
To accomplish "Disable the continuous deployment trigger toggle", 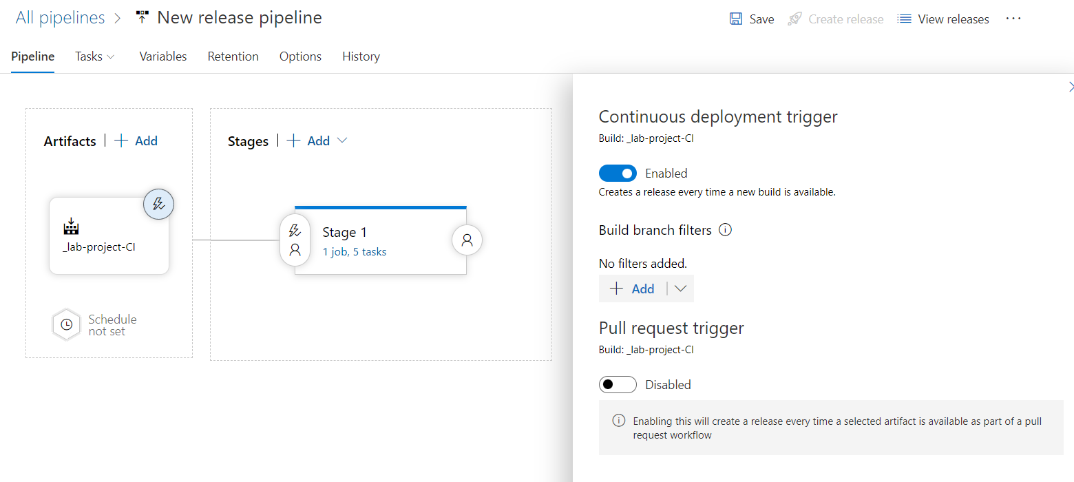I will click(x=618, y=174).
